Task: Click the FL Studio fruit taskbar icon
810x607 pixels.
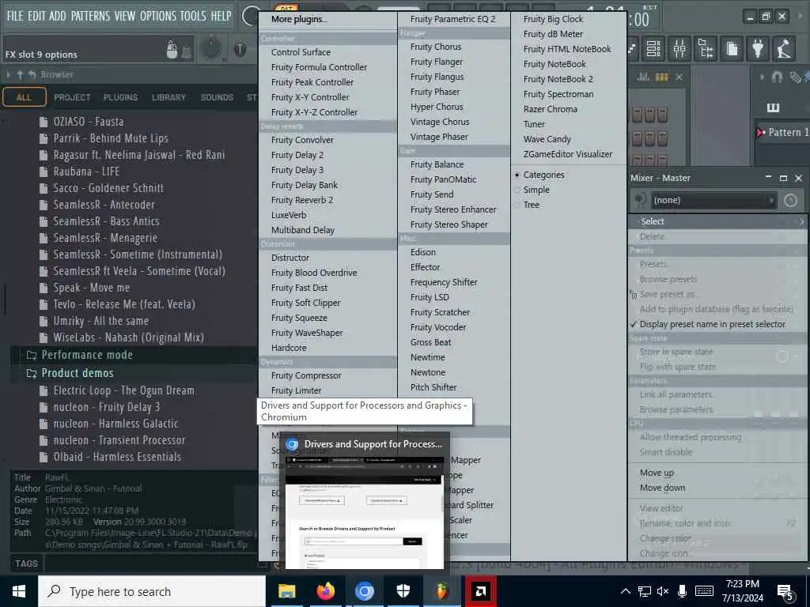Action: click(441, 591)
